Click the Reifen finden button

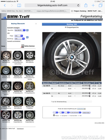tap(86, 113)
